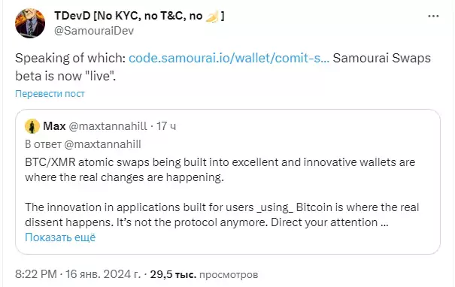Click the banana emoji in display name

pos(212,17)
